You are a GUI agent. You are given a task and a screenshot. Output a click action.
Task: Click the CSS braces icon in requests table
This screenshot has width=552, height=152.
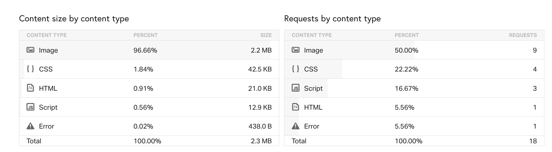[296, 69]
